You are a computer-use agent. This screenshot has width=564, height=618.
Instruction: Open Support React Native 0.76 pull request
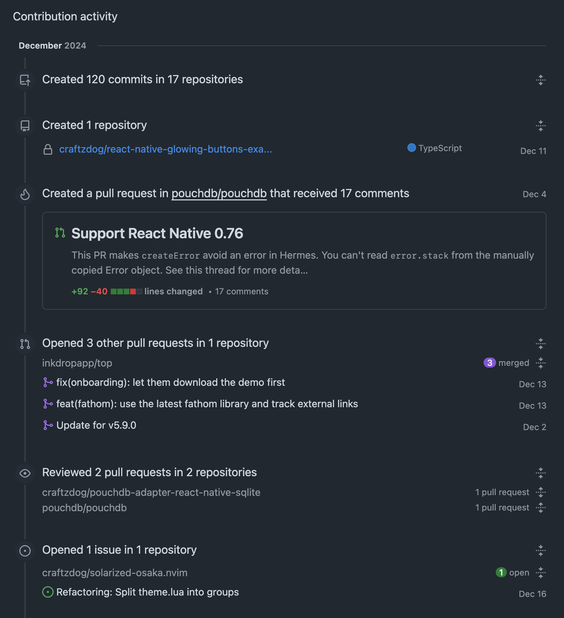(157, 233)
